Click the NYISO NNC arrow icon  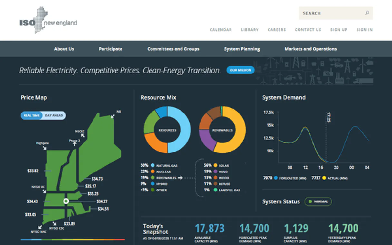point(40,227)
